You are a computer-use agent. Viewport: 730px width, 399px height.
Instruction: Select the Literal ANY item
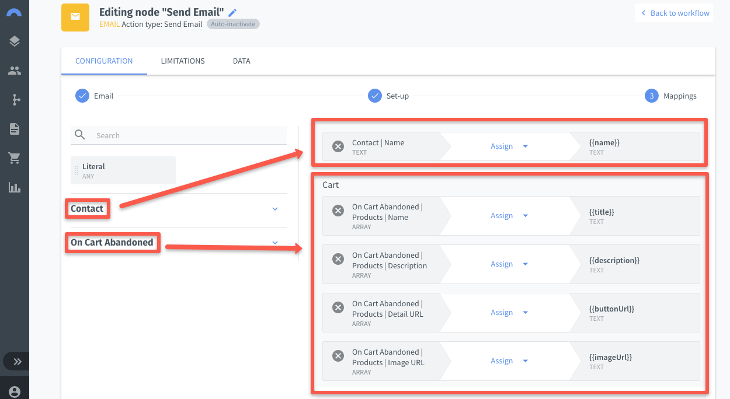(x=123, y=171)
